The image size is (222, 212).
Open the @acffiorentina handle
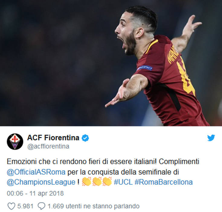tap(48, 146)
